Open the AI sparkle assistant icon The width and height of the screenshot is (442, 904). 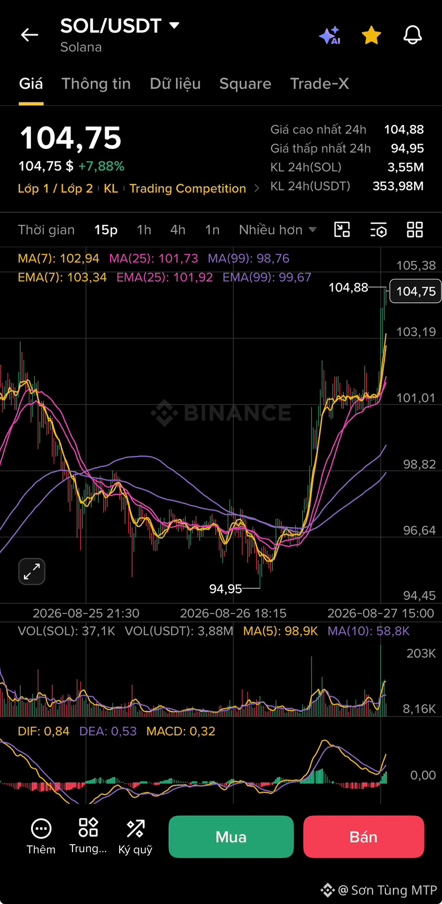pyautogui.click(x=329, y=35)
